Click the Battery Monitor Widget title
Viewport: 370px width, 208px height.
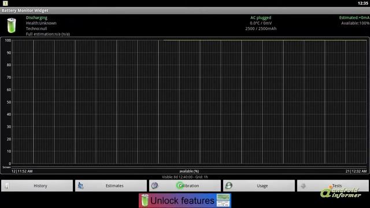click(x=25, y=10)
